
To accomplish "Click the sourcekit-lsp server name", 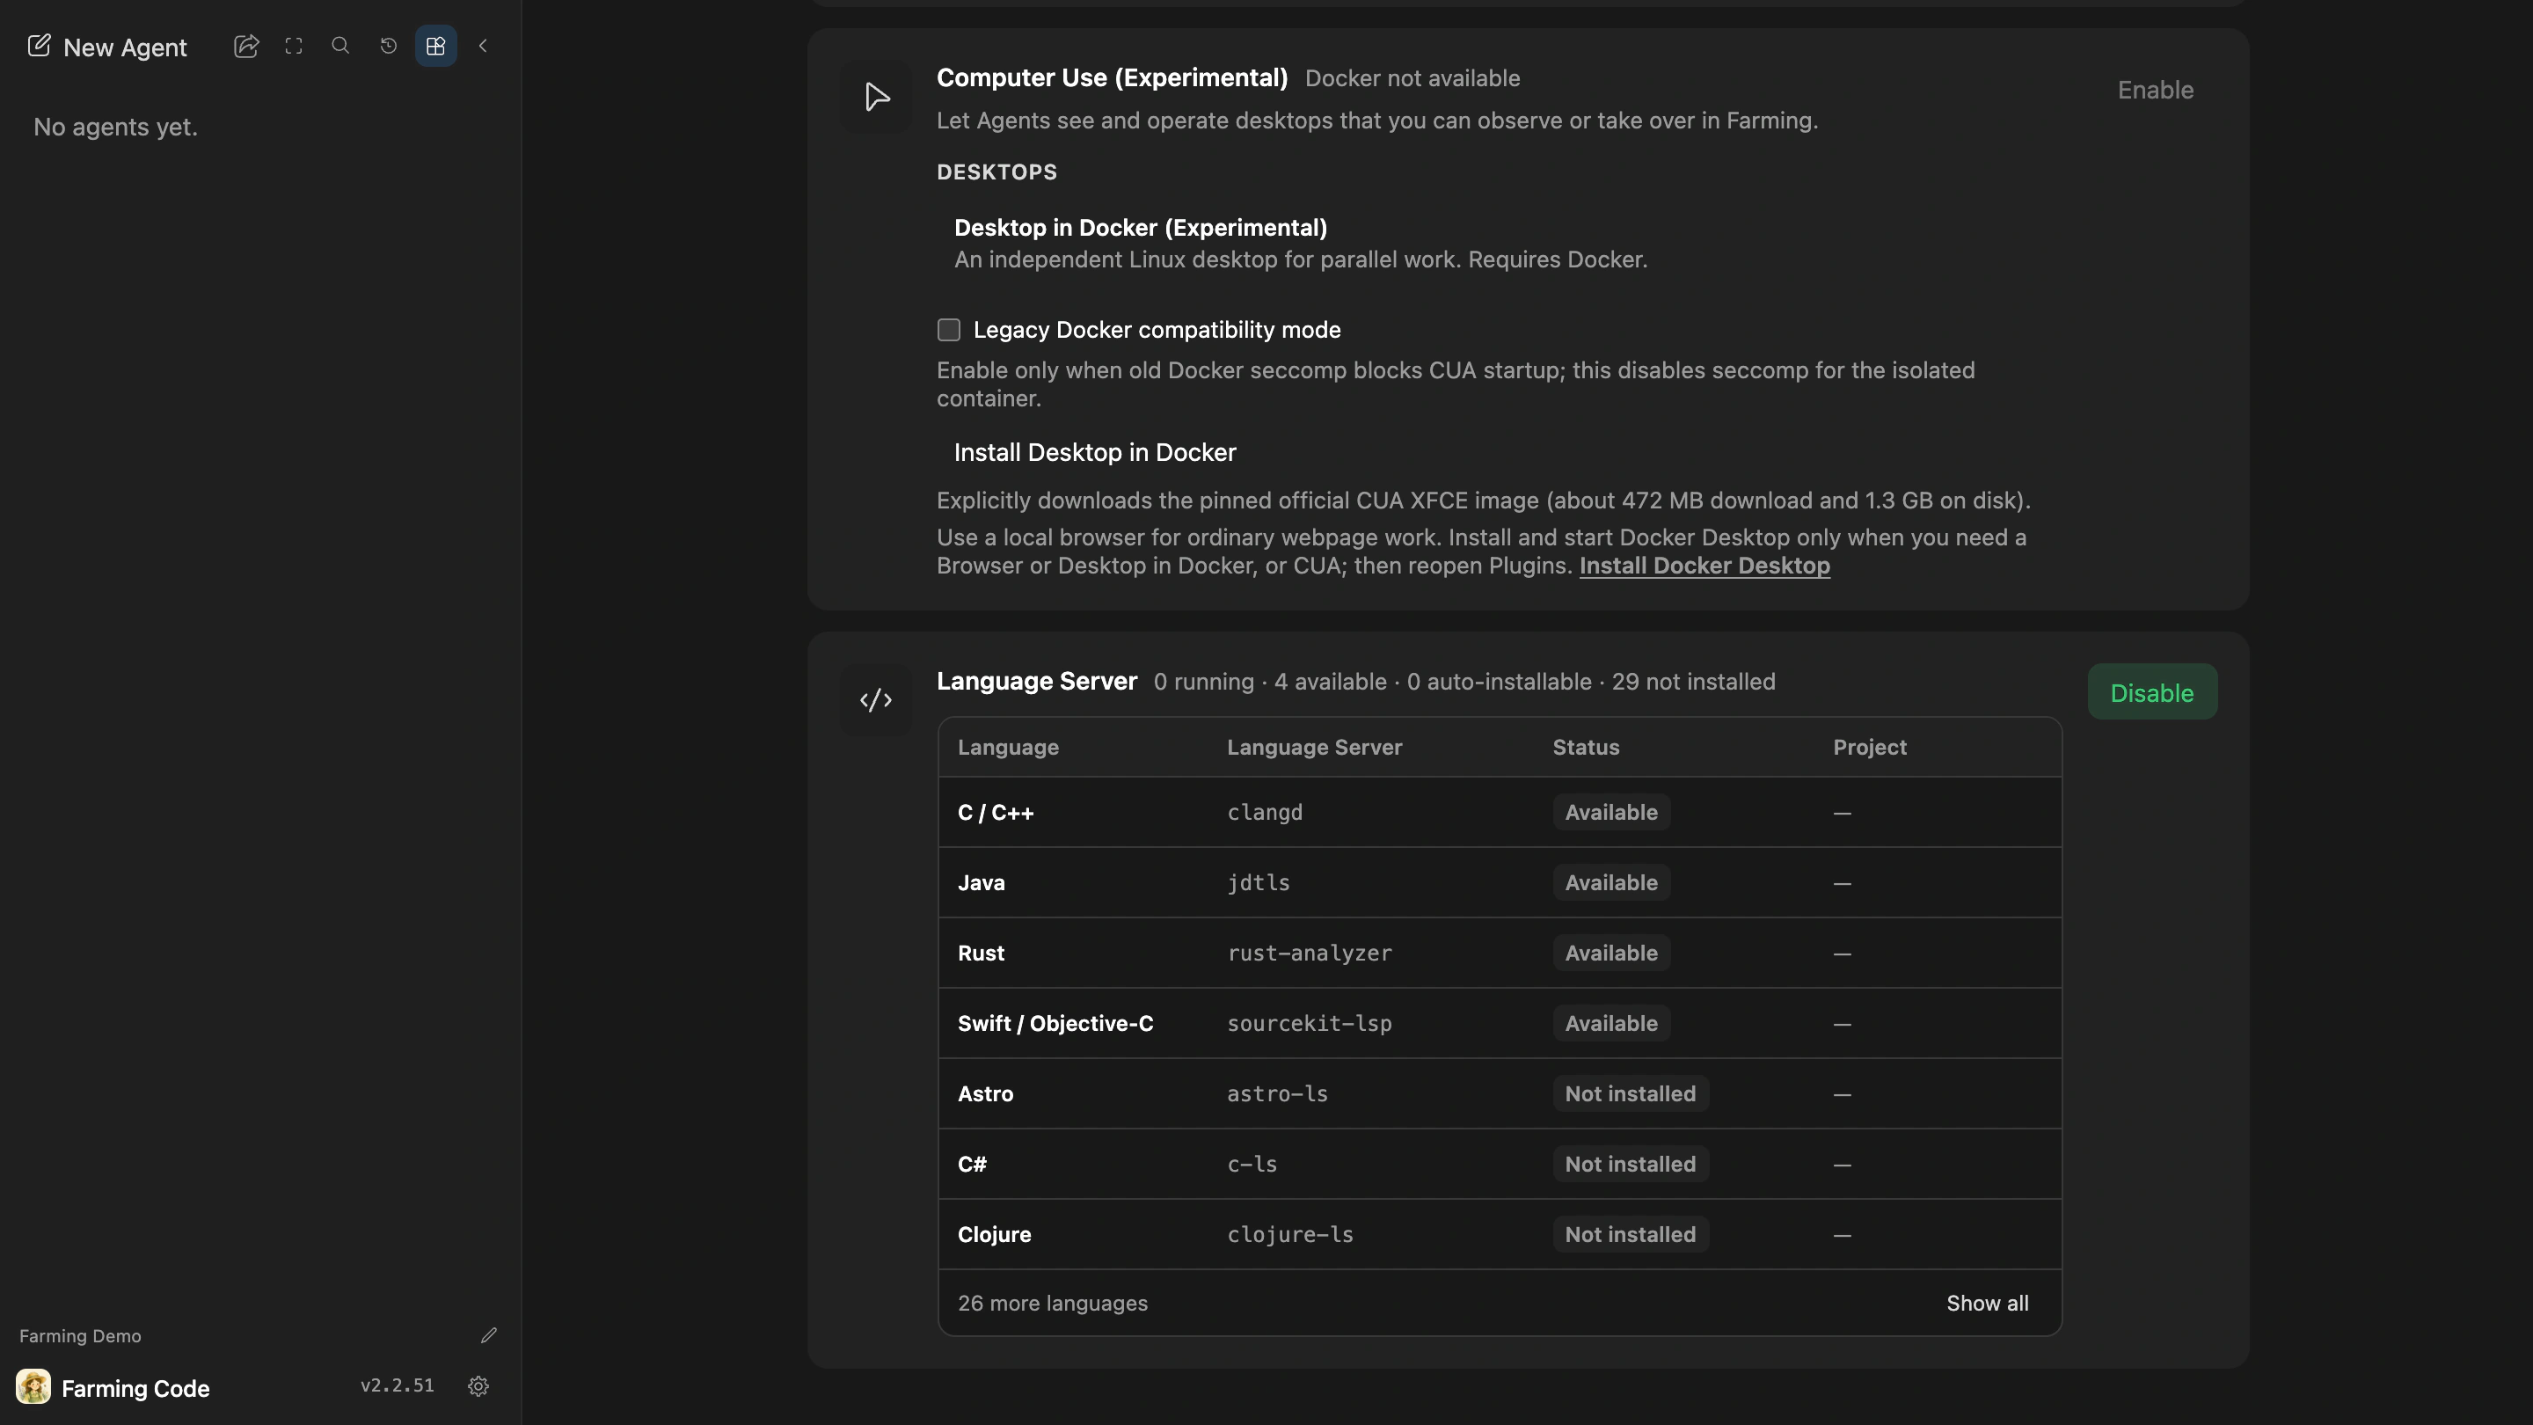I will 1309,1024.
